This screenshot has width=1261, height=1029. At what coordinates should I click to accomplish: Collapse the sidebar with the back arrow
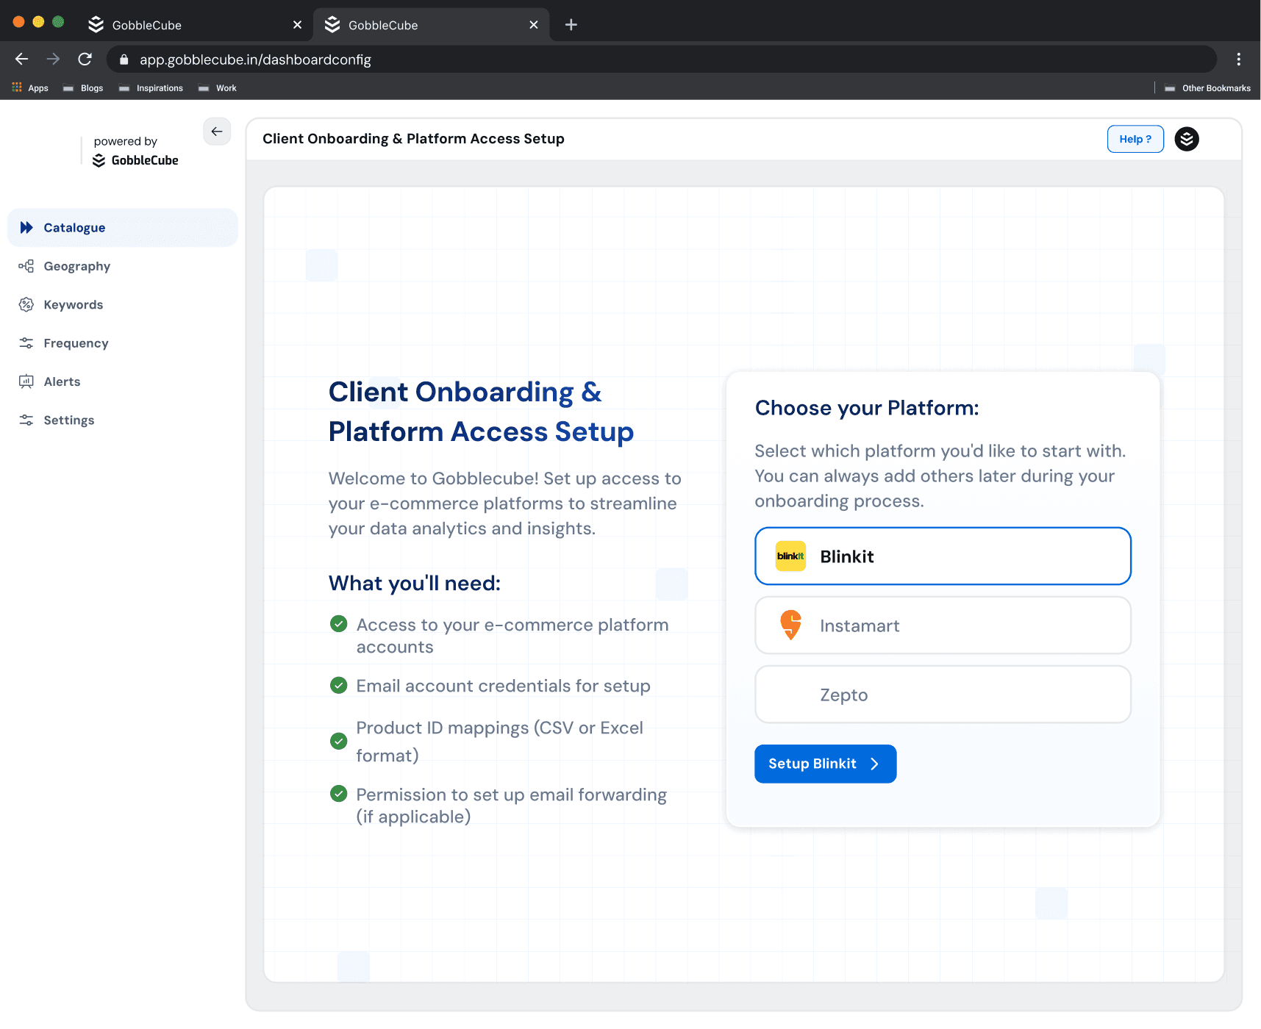(x=217, y=132)
